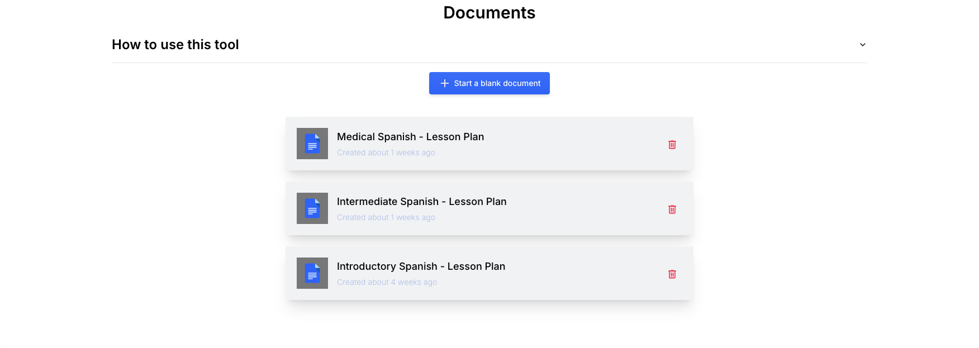Click the file thumbnail icon for Introductory Spanish
Viewport: 979px width, 348px height.
pyautogui.click(x=312, y=273)
